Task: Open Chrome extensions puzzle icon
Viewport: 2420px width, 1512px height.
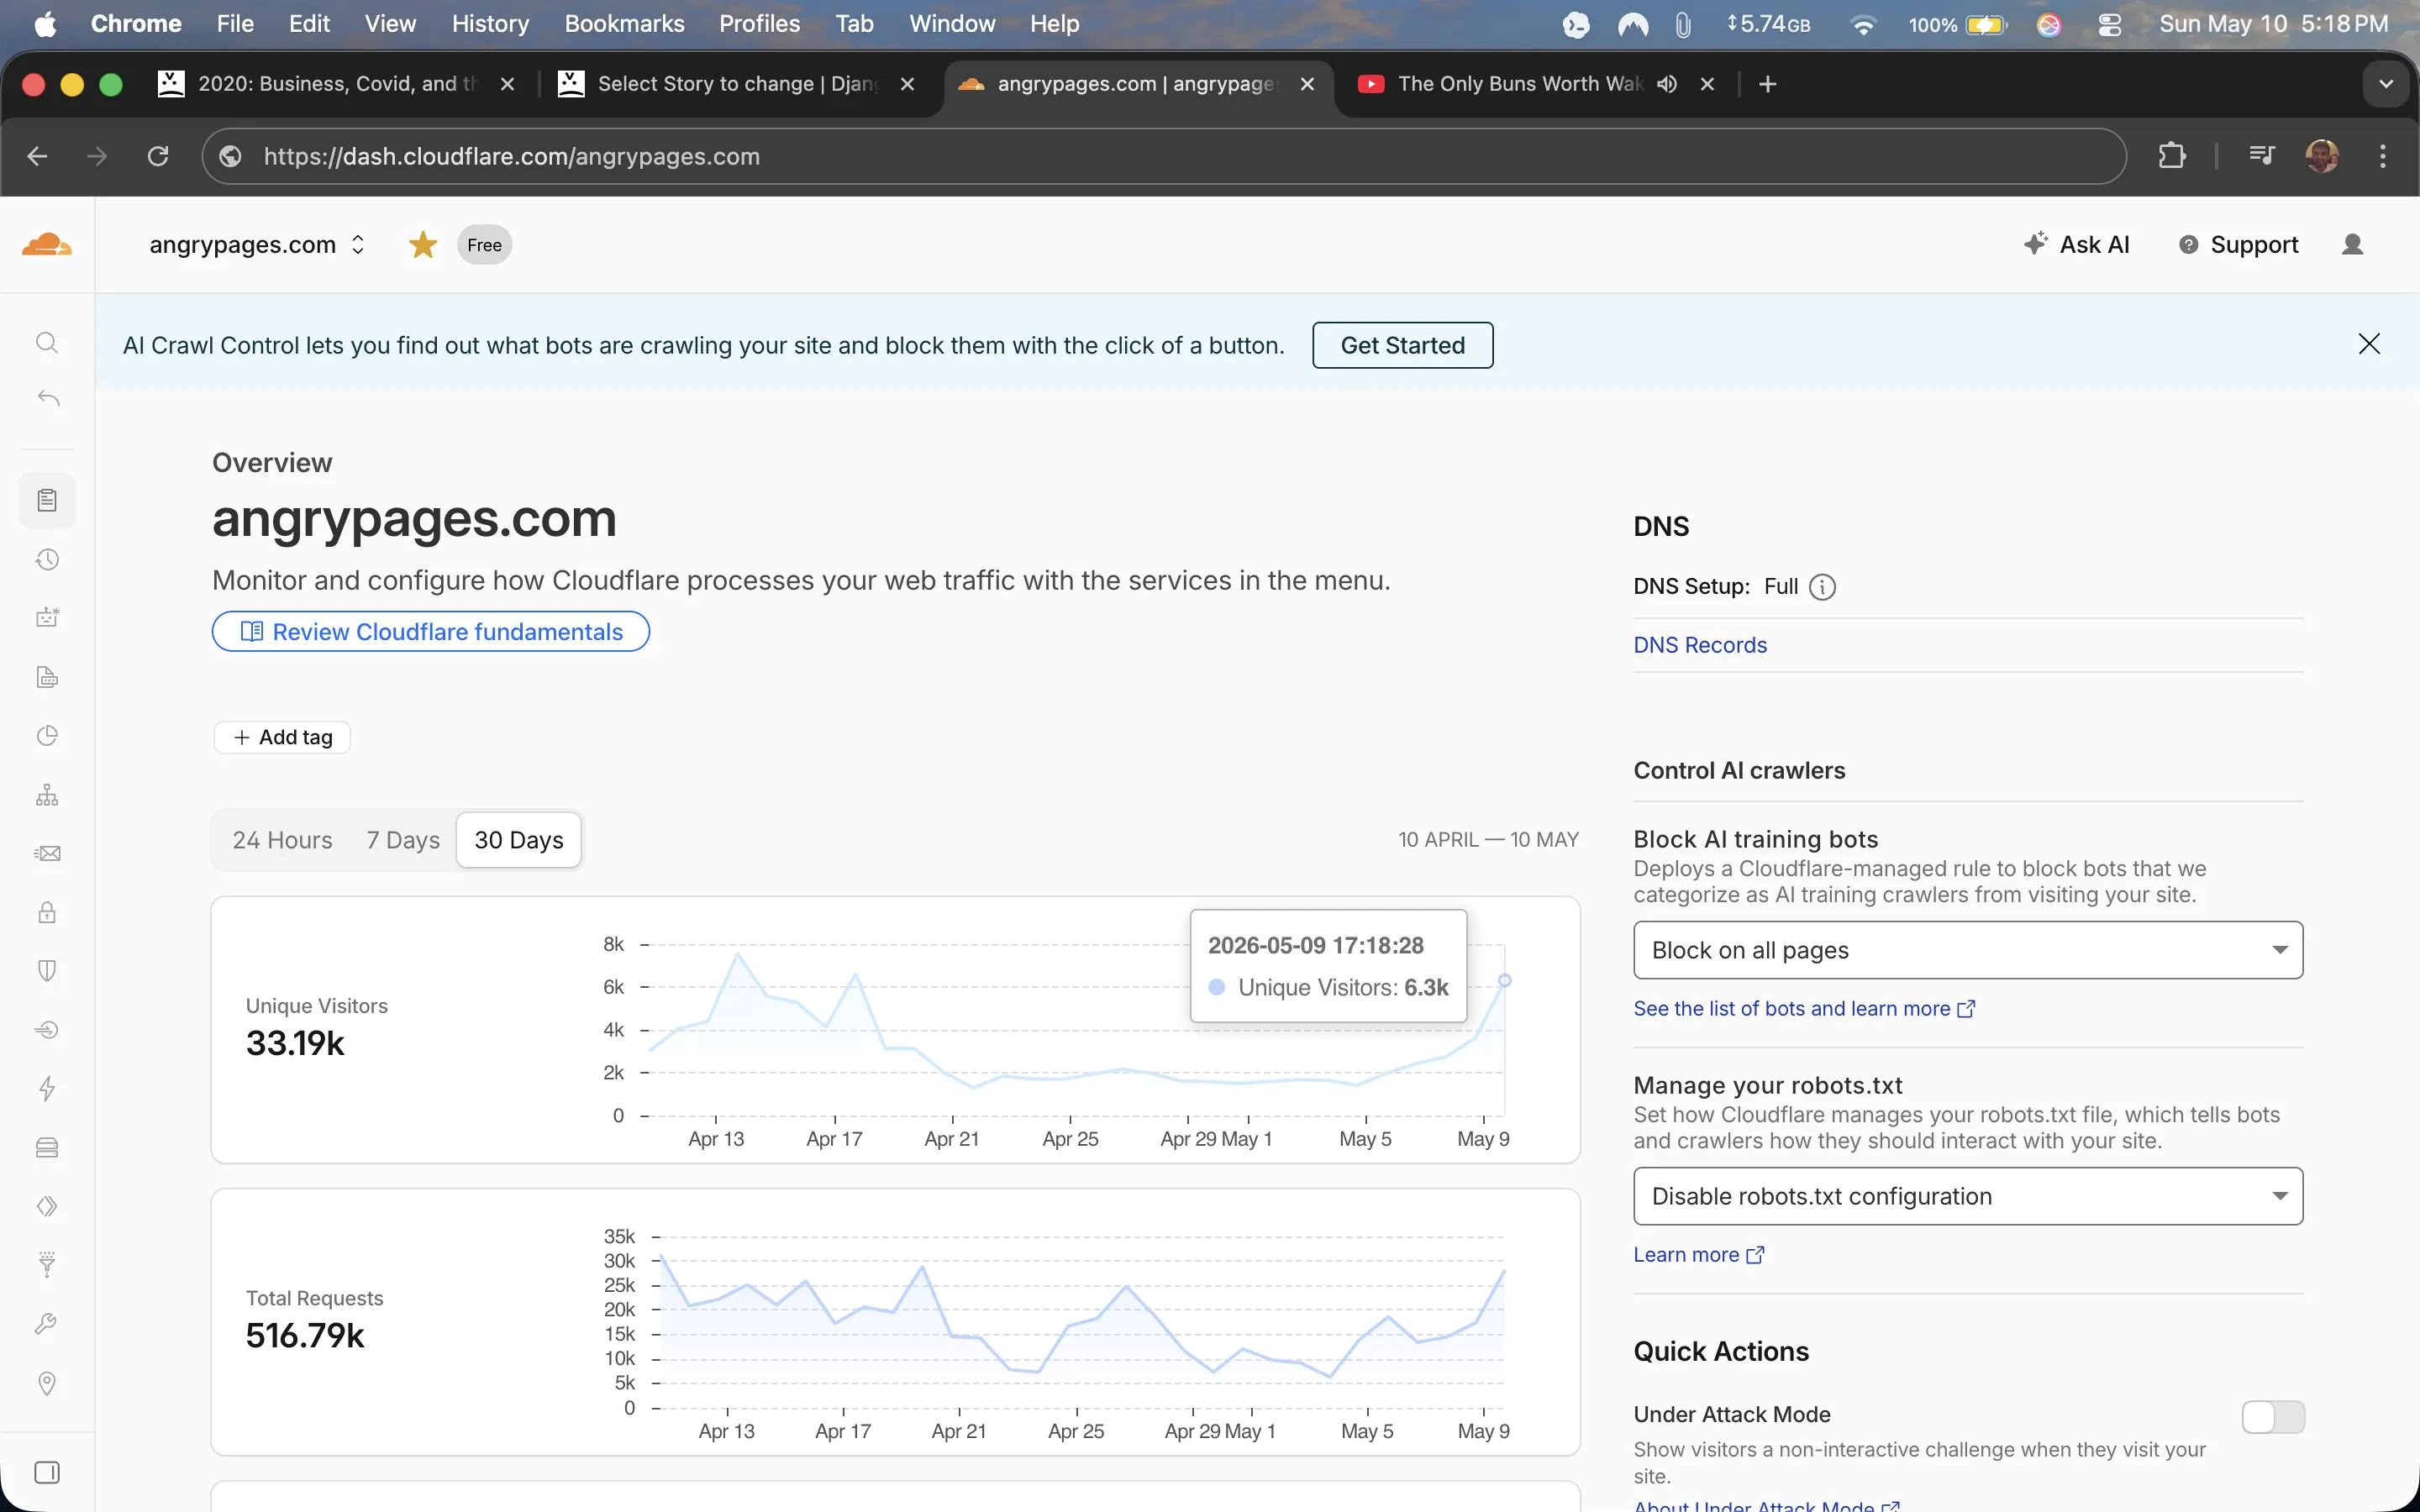Action: tap(2171, 156)
